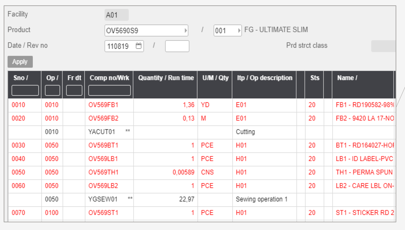
Task: Click the Fr dt filter box
Action: tap(74, 90)
